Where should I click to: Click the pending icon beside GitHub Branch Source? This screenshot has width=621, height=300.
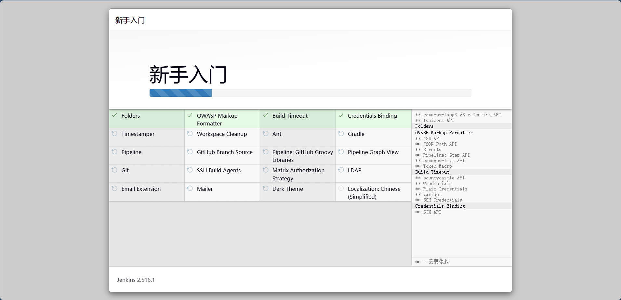tap(190, 152)
